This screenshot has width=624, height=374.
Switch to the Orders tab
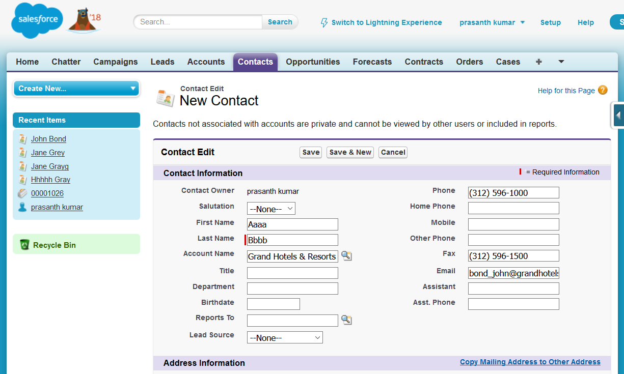470,62
